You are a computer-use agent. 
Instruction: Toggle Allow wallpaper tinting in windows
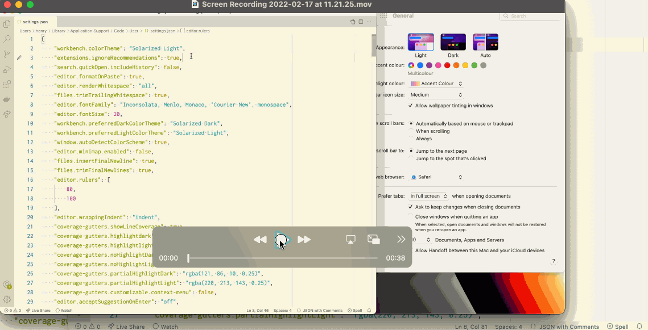[410, 106]
